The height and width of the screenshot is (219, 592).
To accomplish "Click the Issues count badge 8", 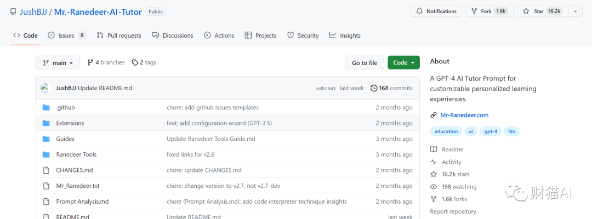I will pyautogui.click(x=82, y=35).
